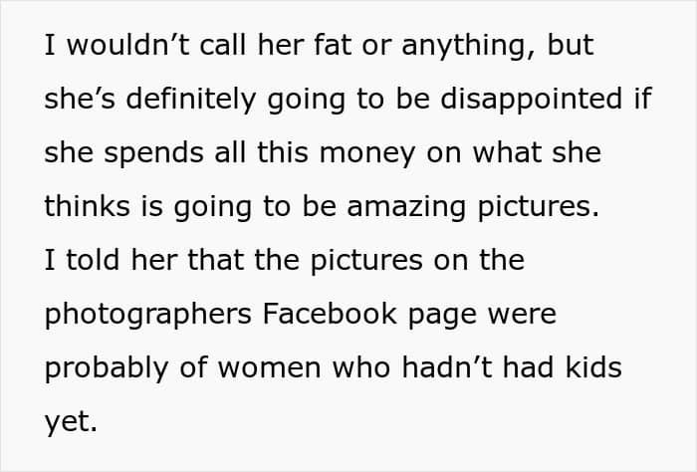This screenshot has height=472, width=697.
Task: Click the word "money"
Action: 367,154
